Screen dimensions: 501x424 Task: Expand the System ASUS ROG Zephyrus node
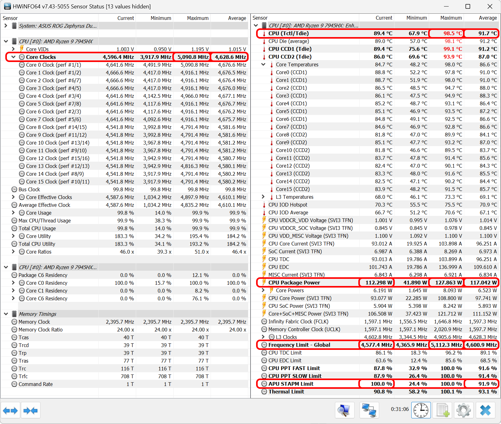tap(6, 26)
